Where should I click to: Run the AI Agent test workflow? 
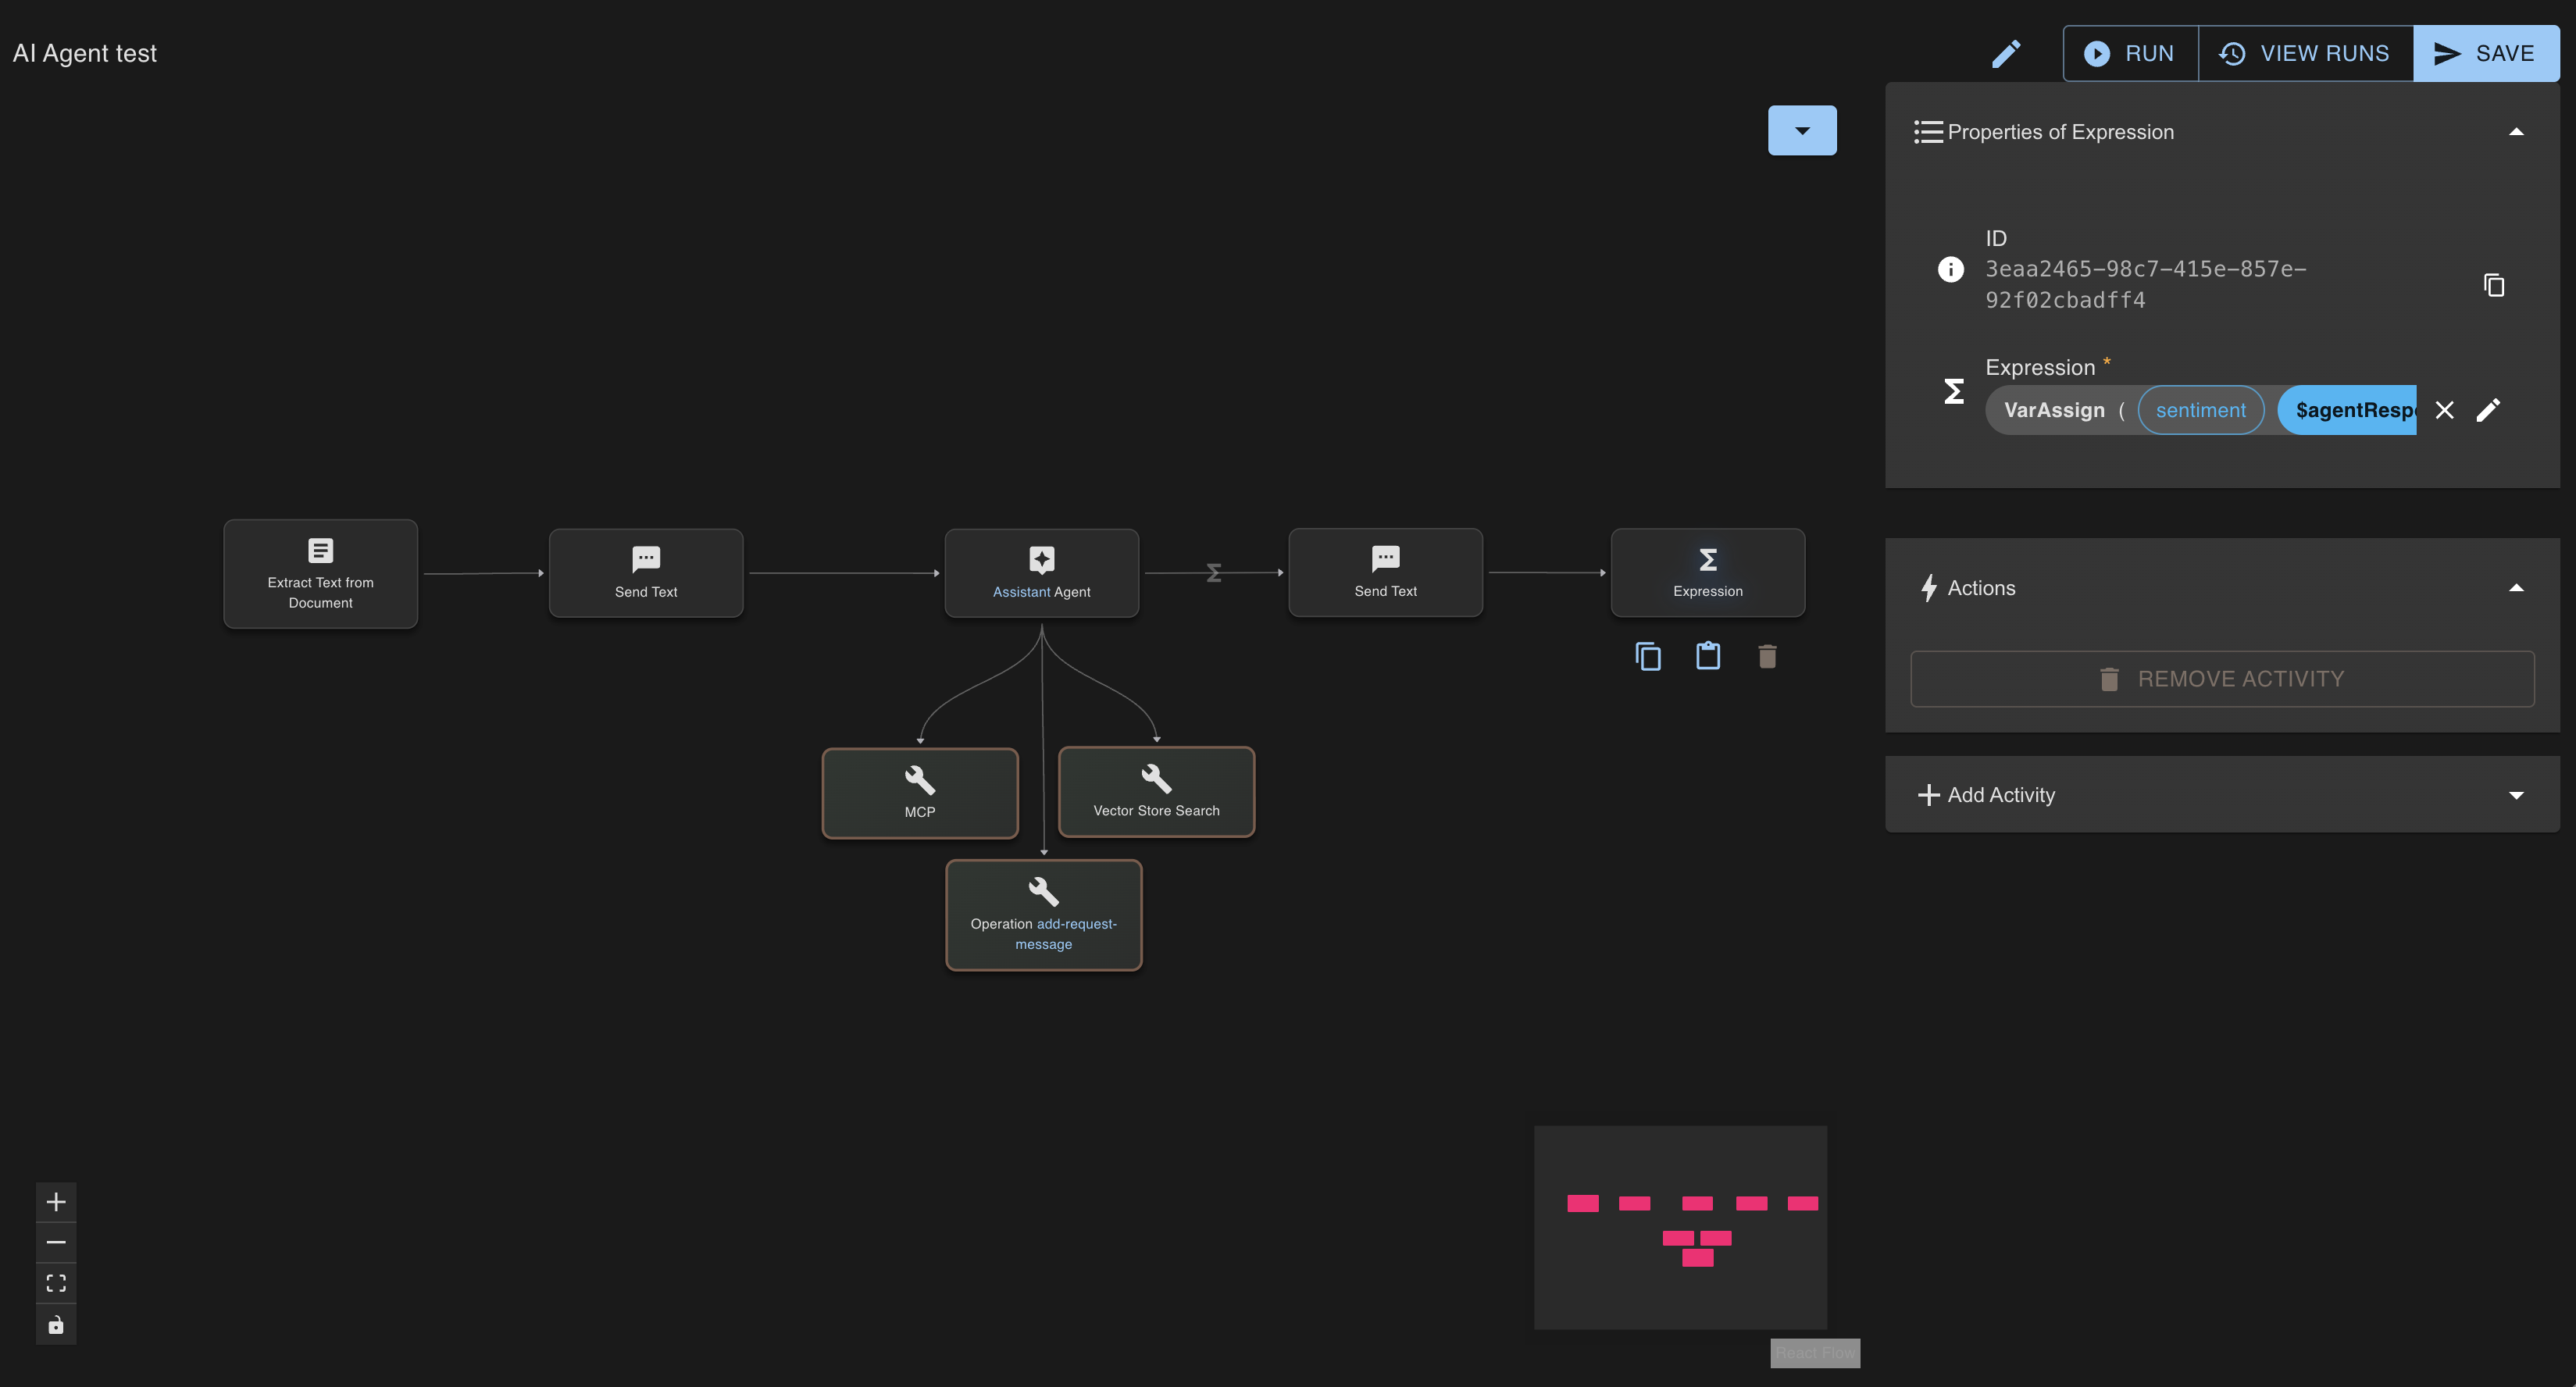(2130, 53)
